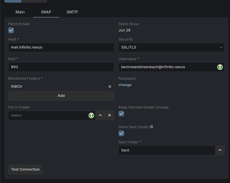
Task: Uncheck Keep Fetched Emails Unread
Action: (121, 114)
